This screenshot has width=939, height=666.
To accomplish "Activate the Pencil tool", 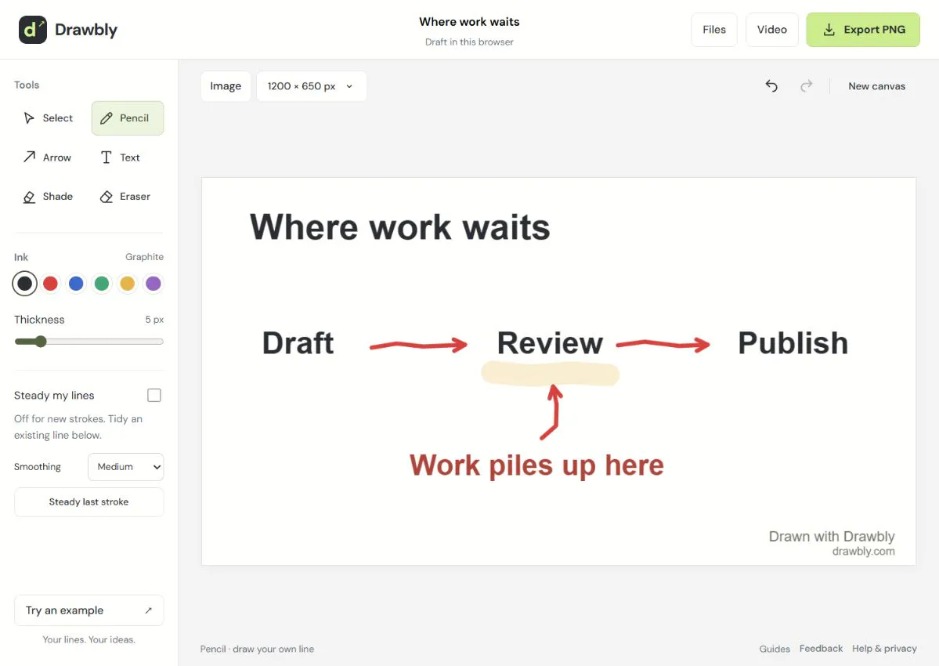I will click(x=128, y=118).
